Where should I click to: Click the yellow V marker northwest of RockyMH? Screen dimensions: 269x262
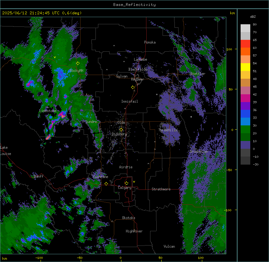click(x=55, y=57)
